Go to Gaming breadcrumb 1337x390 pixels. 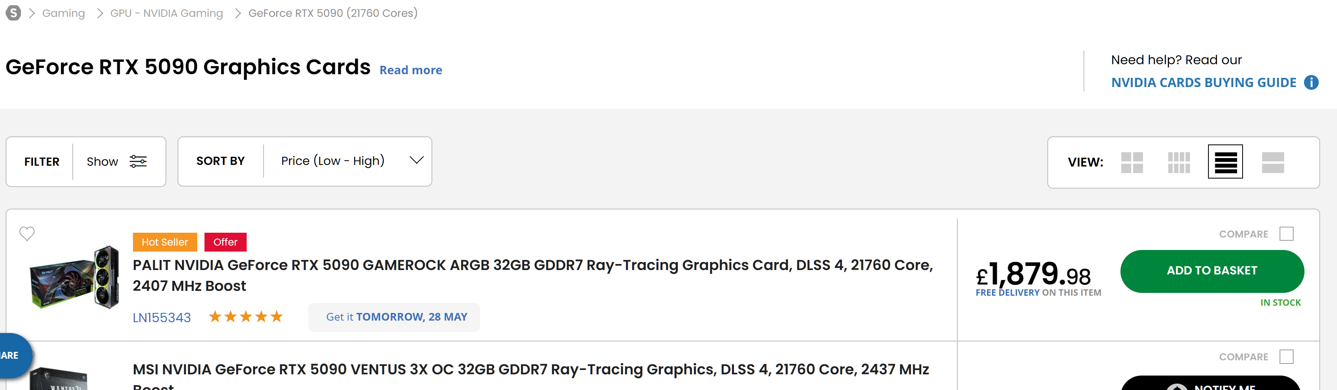[x=63, y=13]
